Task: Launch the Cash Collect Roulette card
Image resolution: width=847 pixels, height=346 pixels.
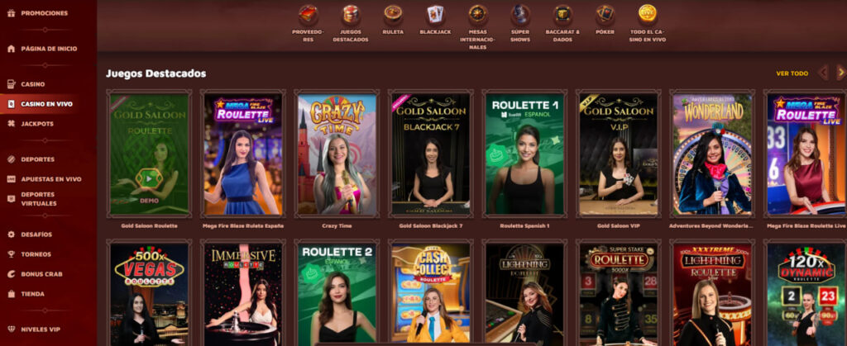Action: (x=431, y=293)
